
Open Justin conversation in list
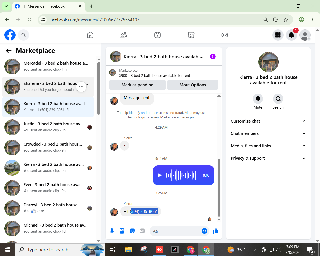pos(48,127)
